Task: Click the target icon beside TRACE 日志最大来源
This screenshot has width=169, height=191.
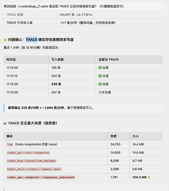Action: click(5, 123)
